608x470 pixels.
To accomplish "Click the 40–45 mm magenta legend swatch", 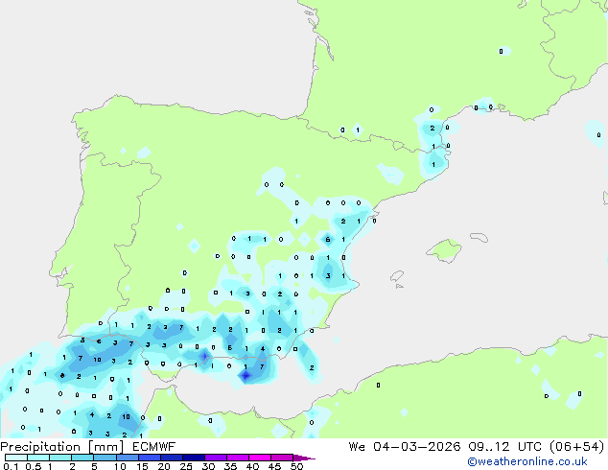I will (x=260, y=458).
